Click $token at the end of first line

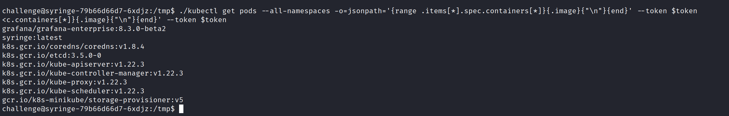[684, 11]
